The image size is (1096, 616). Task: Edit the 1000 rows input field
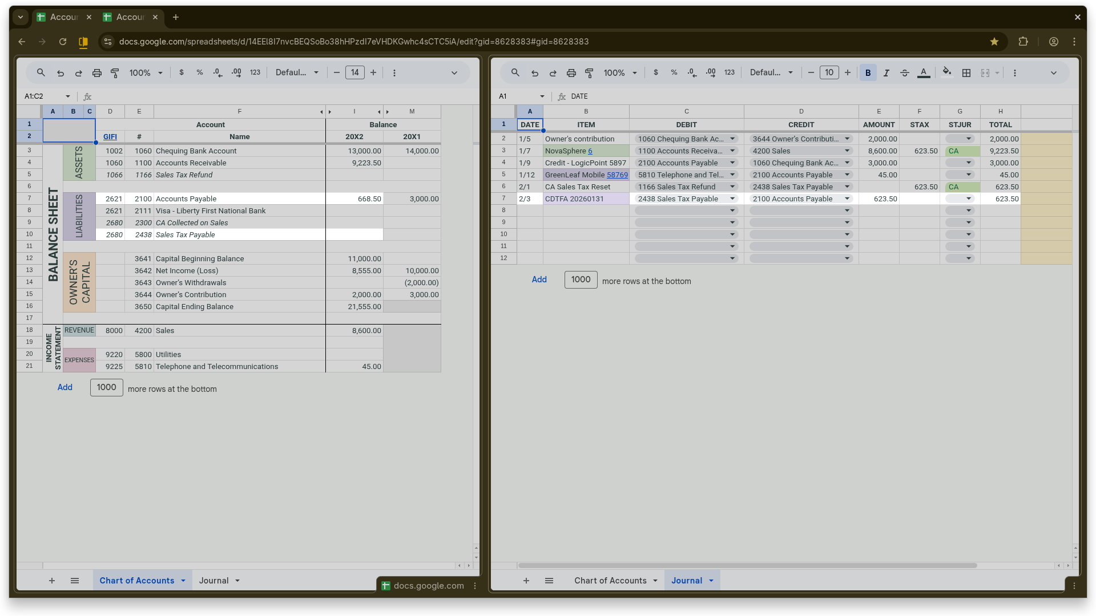click(x=581, y=279)
